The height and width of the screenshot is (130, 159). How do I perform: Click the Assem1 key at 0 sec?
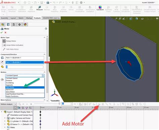click(x=40, y=112)
